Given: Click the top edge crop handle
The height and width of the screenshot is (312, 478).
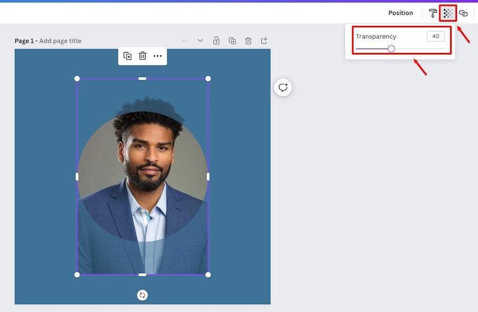Looking at the screenshot, I should click(142, 79).
